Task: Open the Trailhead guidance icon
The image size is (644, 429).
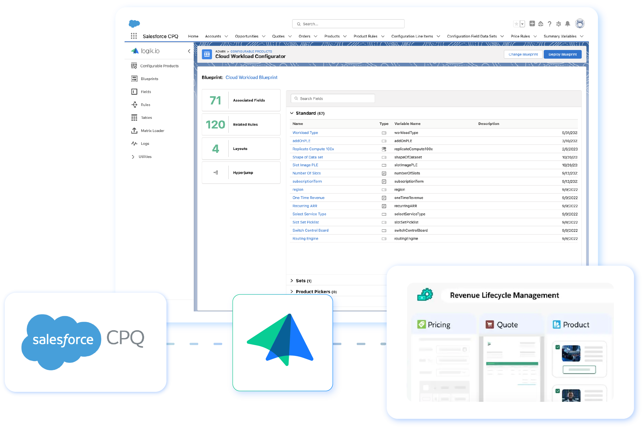Action: click(x=541, y=24)
